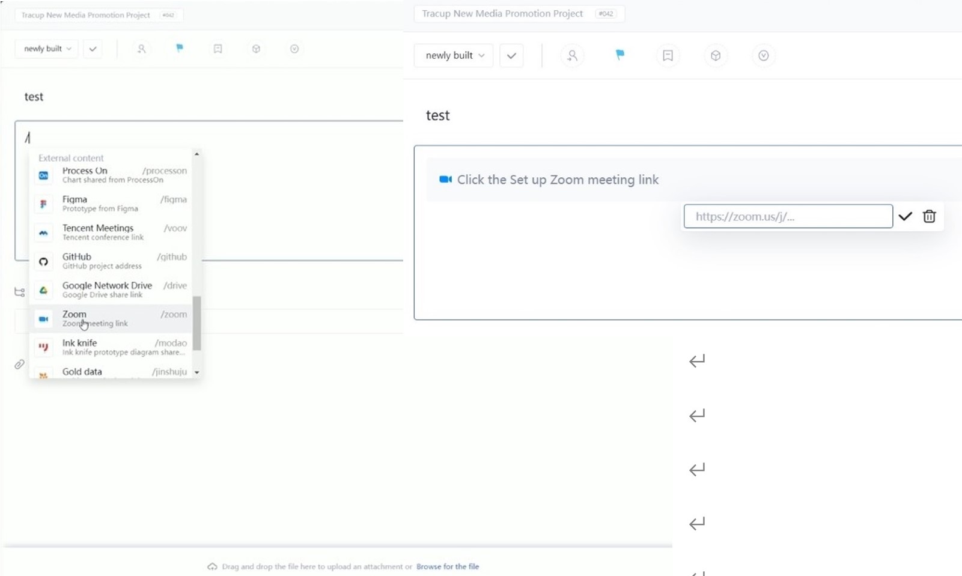Open Browse for the file link
This screenshot has width=962, height=576.
[447, 566]
